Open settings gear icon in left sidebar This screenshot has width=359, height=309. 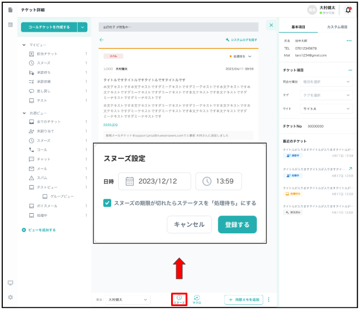[x=10, y=297]
